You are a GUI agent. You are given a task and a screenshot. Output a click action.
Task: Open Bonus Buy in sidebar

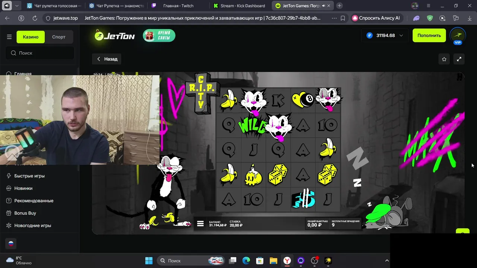(x=25, y=213)
